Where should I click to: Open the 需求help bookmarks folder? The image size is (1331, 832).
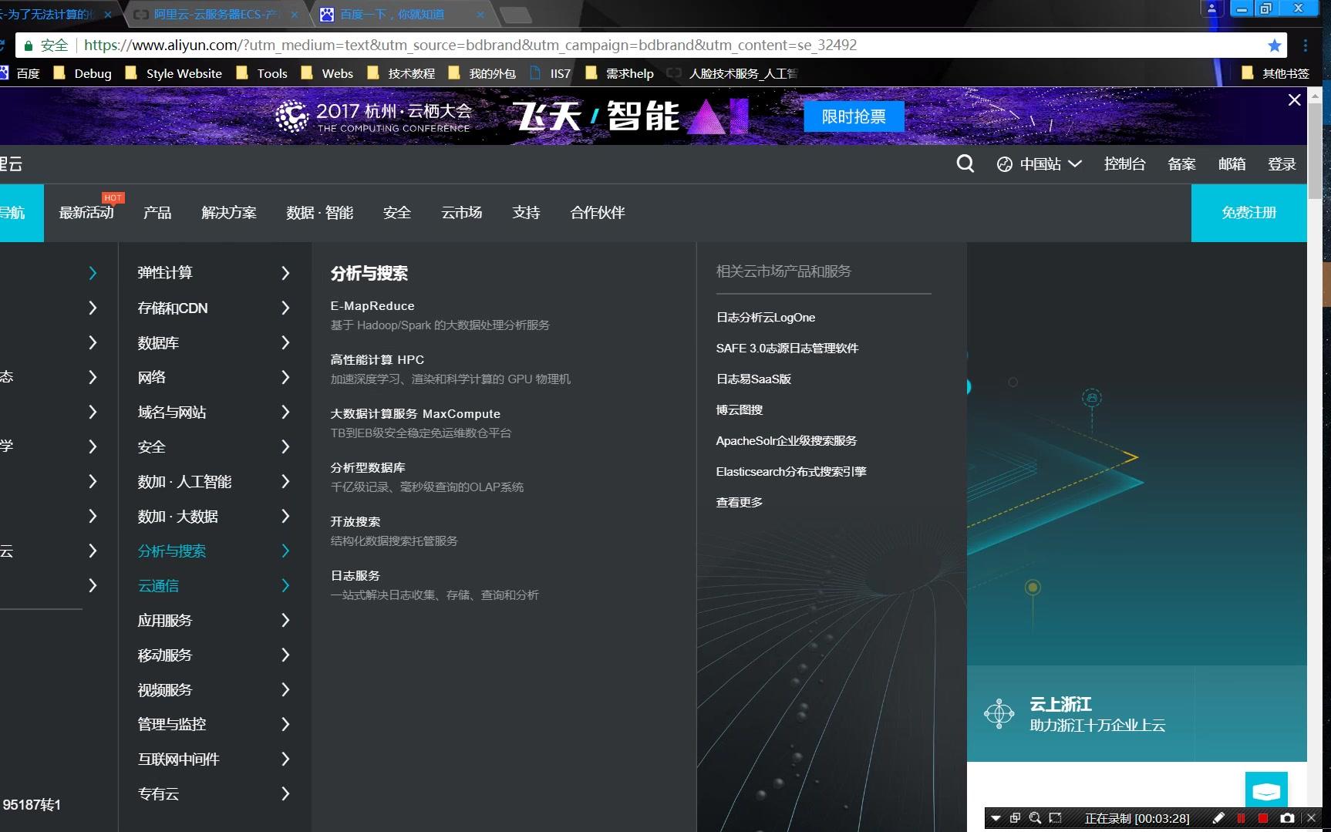620,73
